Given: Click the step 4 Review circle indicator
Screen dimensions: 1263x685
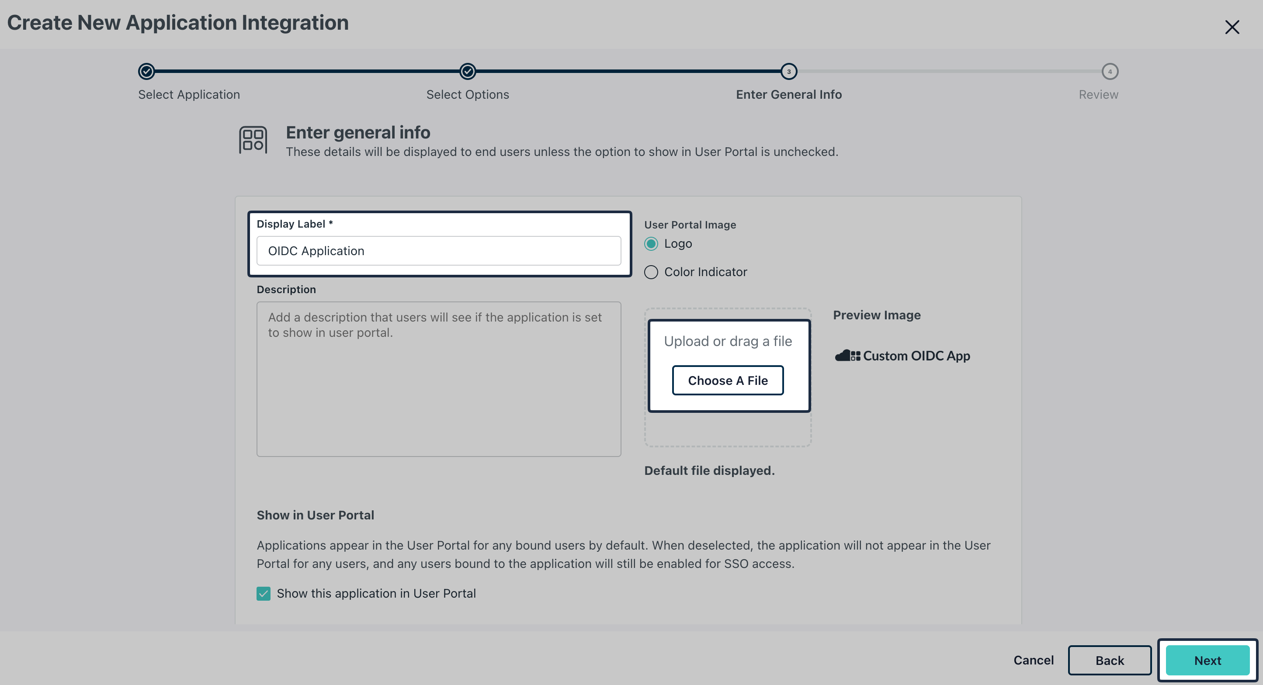Looking at the screenshot, I should 1110,71.
